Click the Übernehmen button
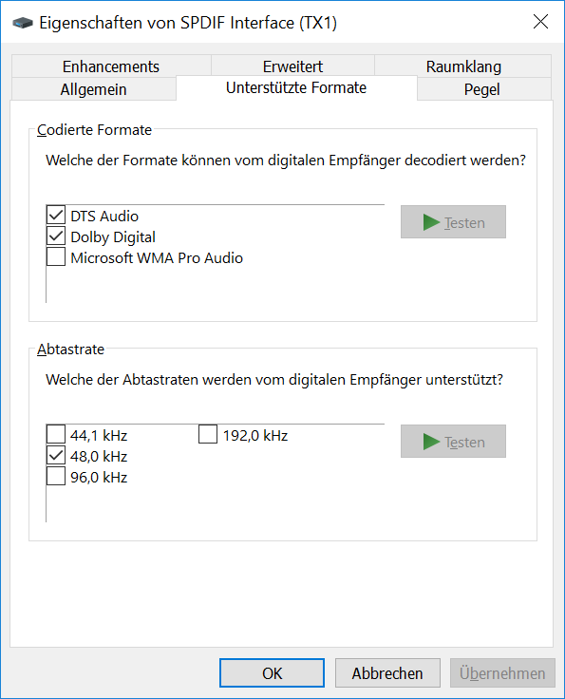This screenshot has width=565, height=699. 502,673
